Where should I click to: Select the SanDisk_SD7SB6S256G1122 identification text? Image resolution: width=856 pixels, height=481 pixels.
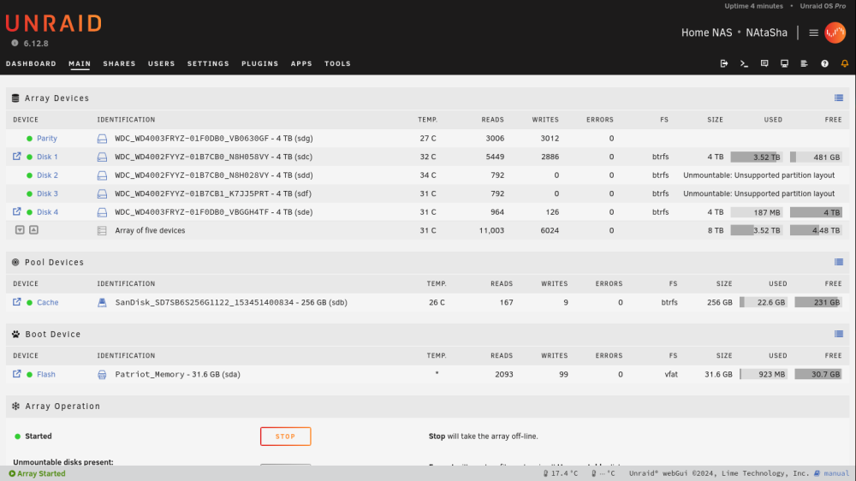(231, 302)
